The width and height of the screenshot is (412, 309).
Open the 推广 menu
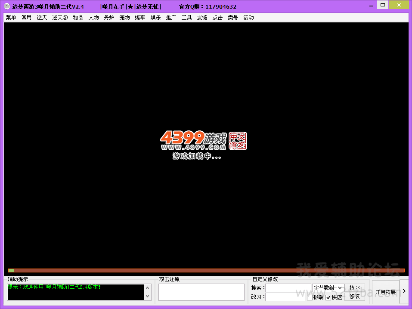point(171,18)
